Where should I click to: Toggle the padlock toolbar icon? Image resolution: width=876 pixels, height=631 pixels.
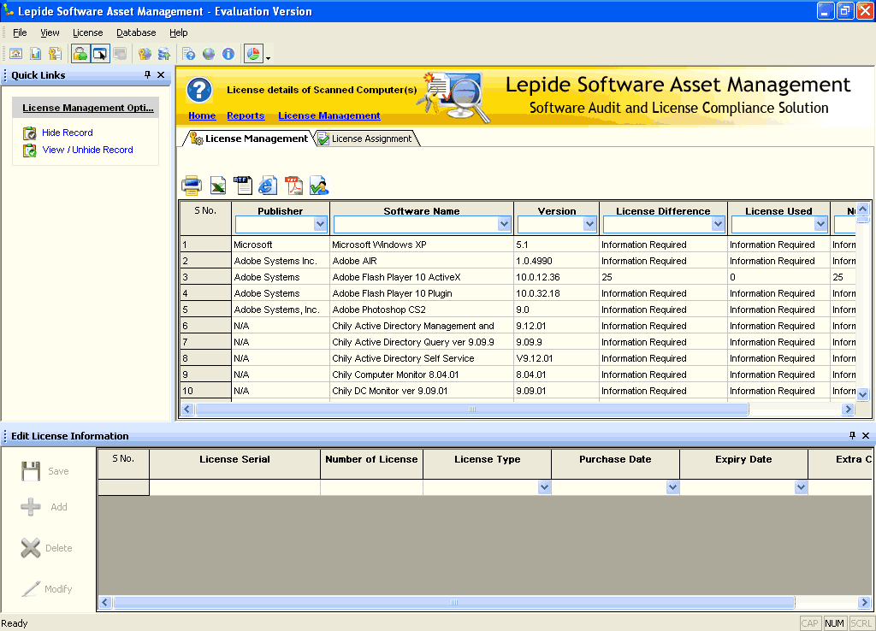80,54
